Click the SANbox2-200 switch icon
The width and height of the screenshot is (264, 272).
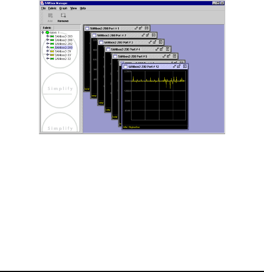pyautogui.click(x=52, y=47)
